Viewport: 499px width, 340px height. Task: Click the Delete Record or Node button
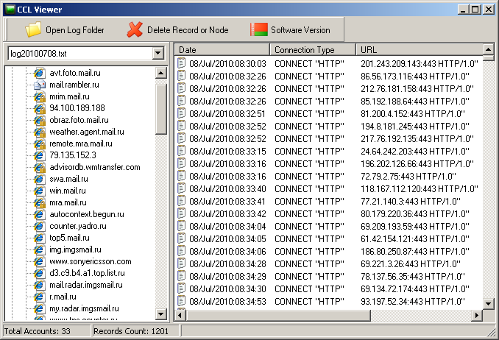[177, 30]
